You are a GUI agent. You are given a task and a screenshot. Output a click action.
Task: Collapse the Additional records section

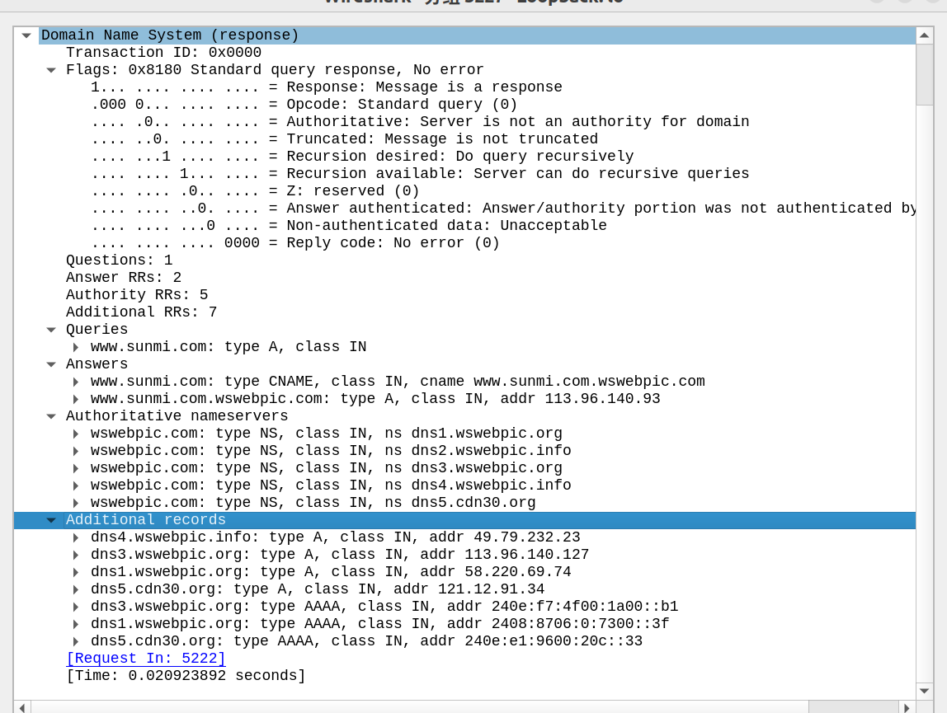pos(51,520)
